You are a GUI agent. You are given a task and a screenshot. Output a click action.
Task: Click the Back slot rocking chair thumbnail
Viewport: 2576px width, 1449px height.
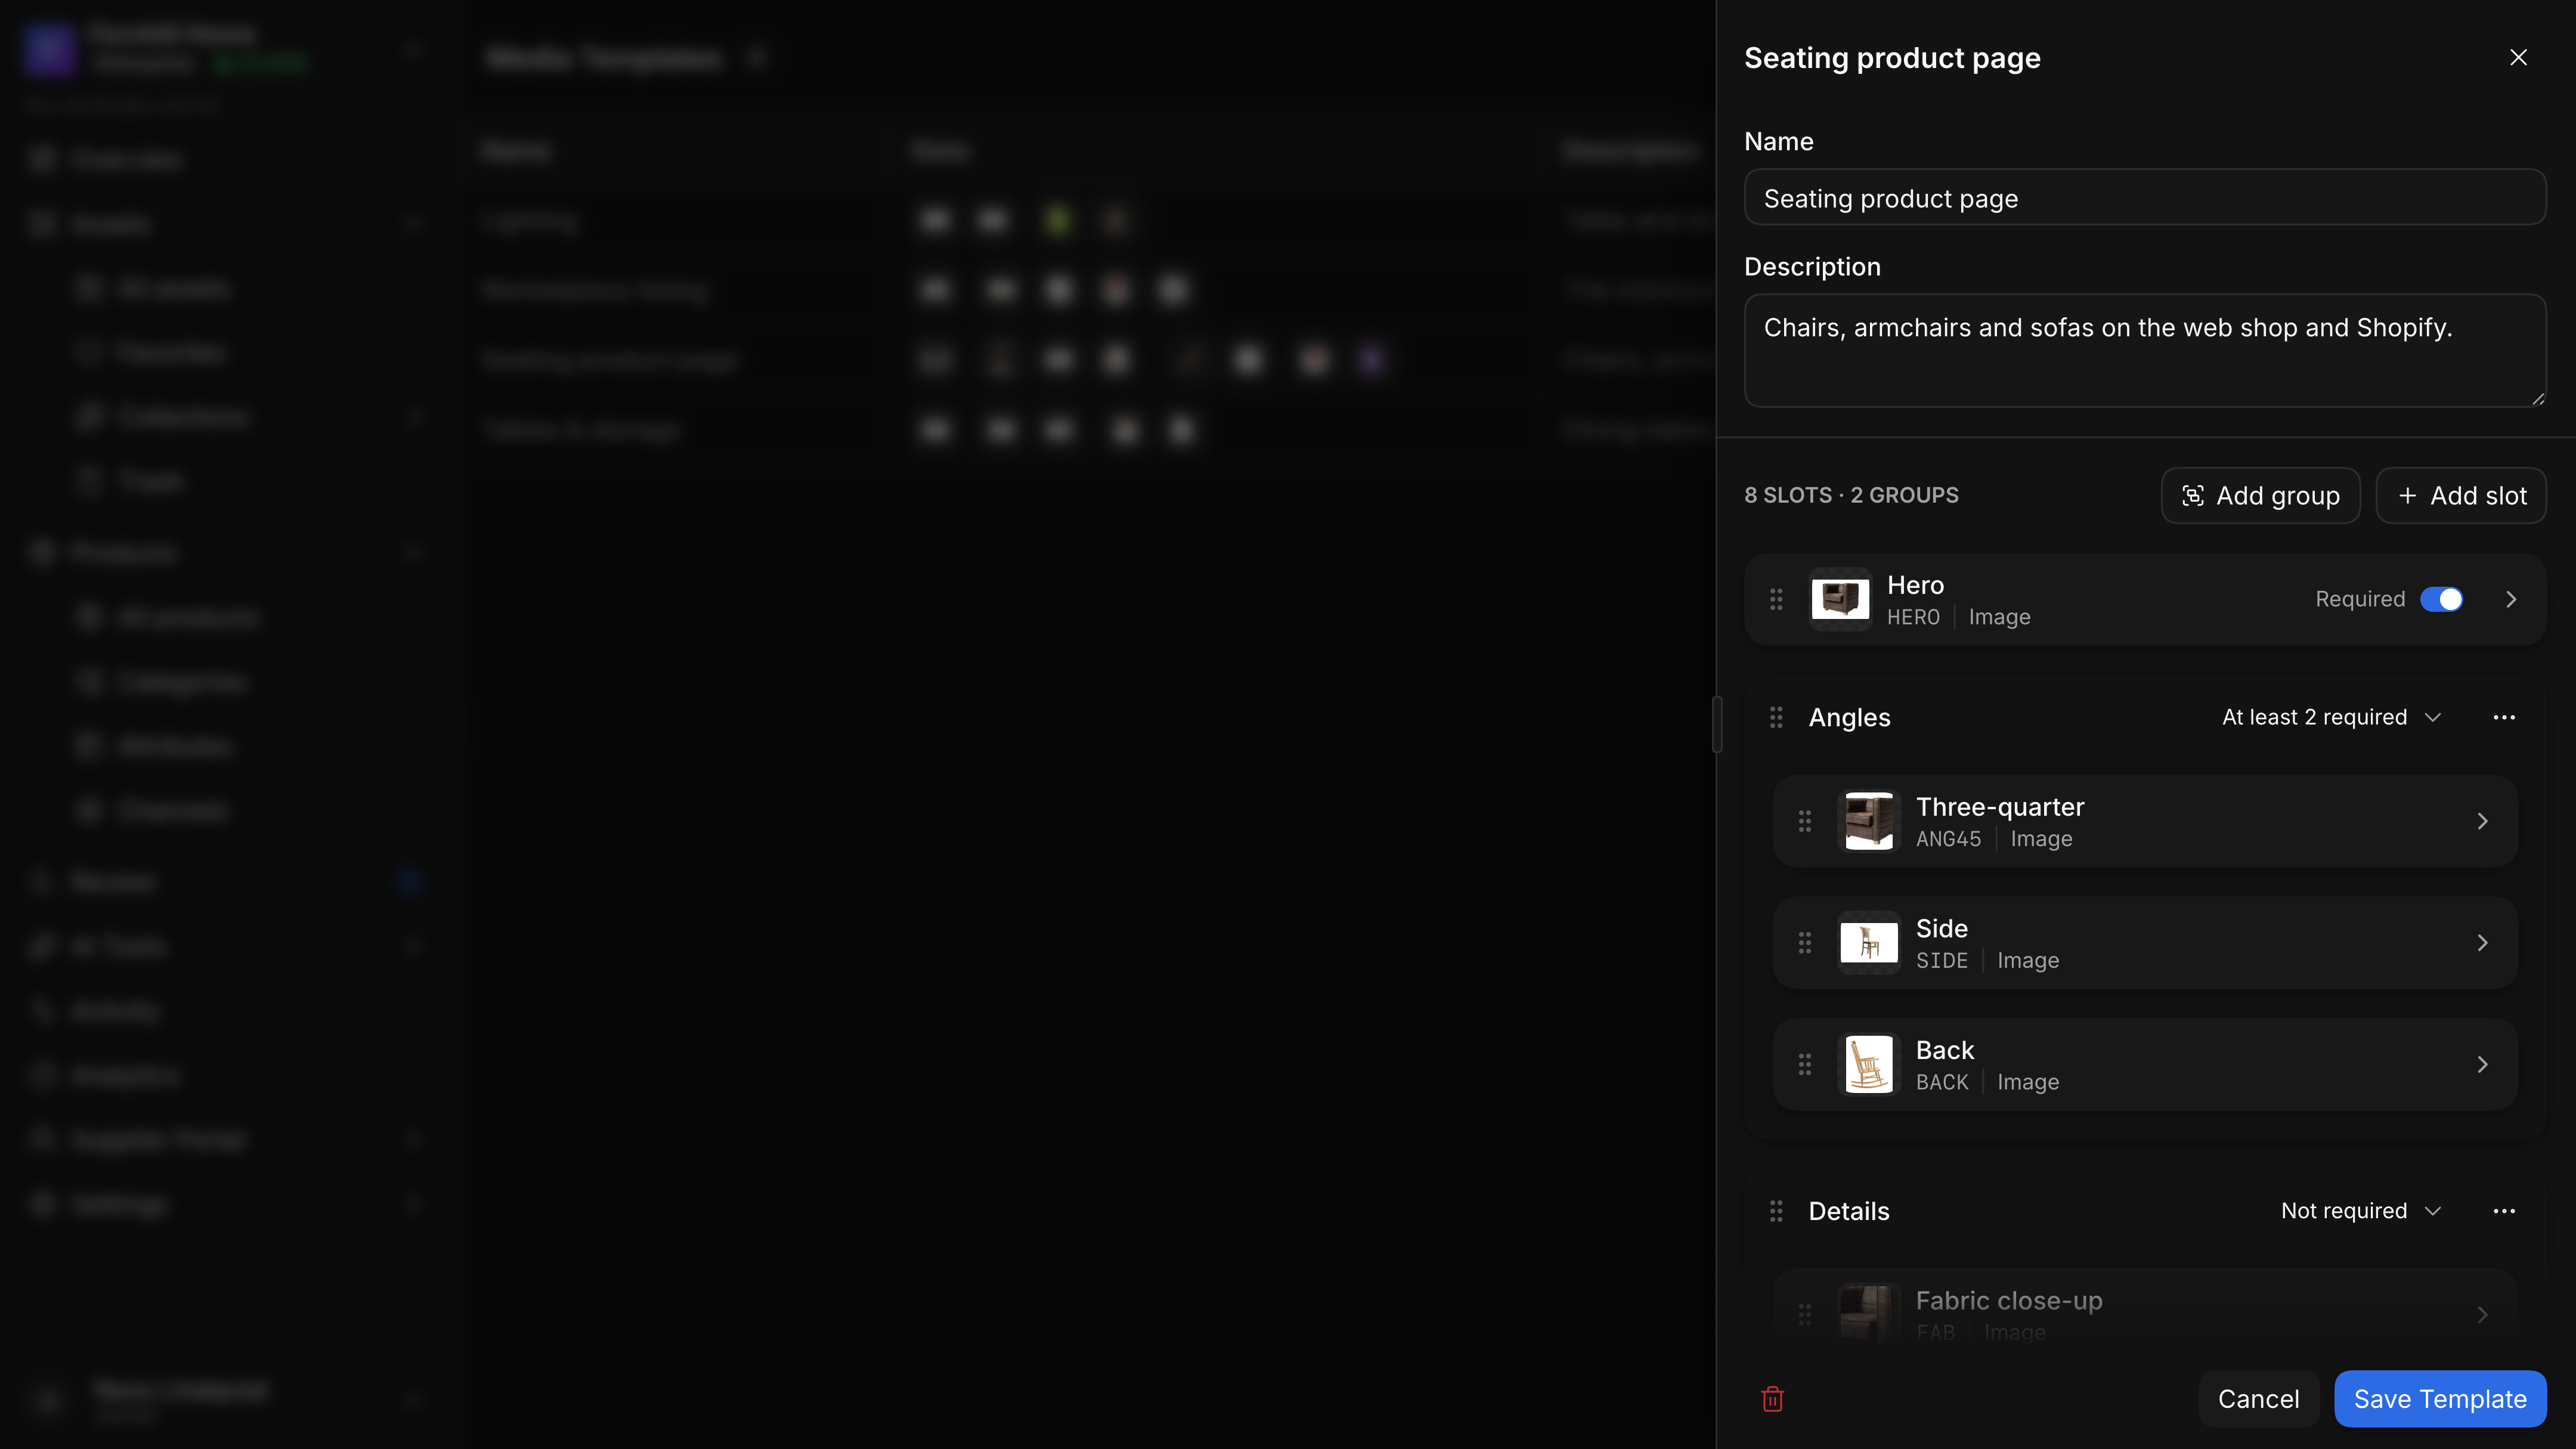[1869, 1064]
